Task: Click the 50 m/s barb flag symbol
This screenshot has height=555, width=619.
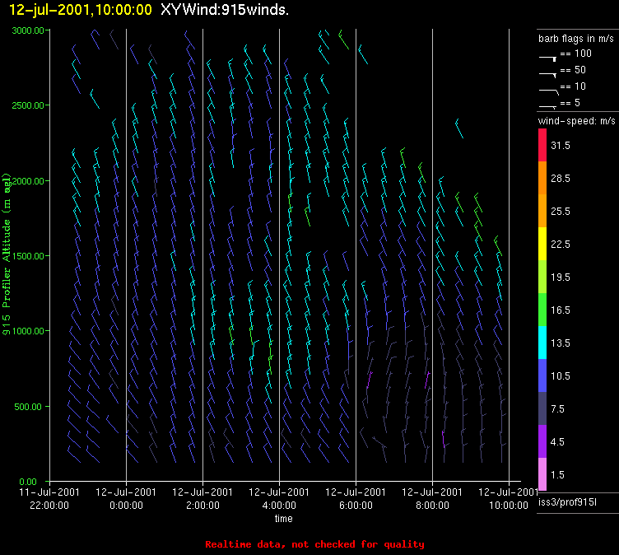Action: click(548, 72)
